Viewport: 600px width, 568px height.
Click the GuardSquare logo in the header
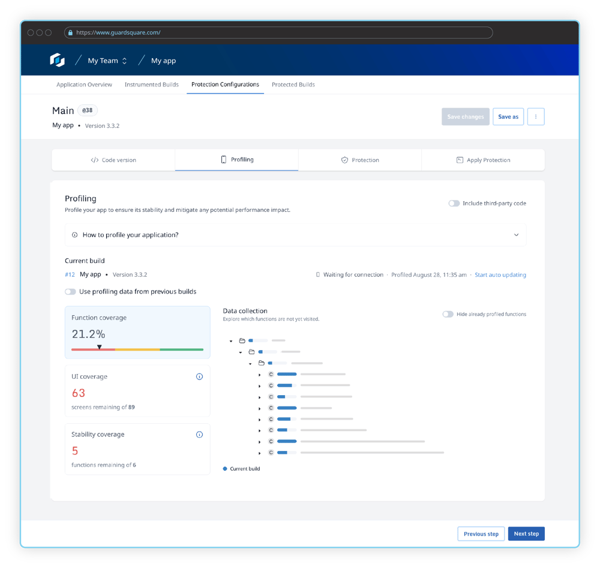[56, 60]
